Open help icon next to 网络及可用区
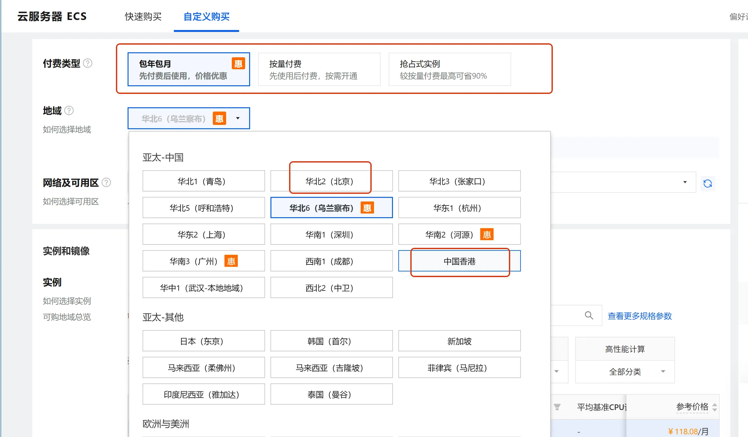748x437 pixels. click(106, 183)
